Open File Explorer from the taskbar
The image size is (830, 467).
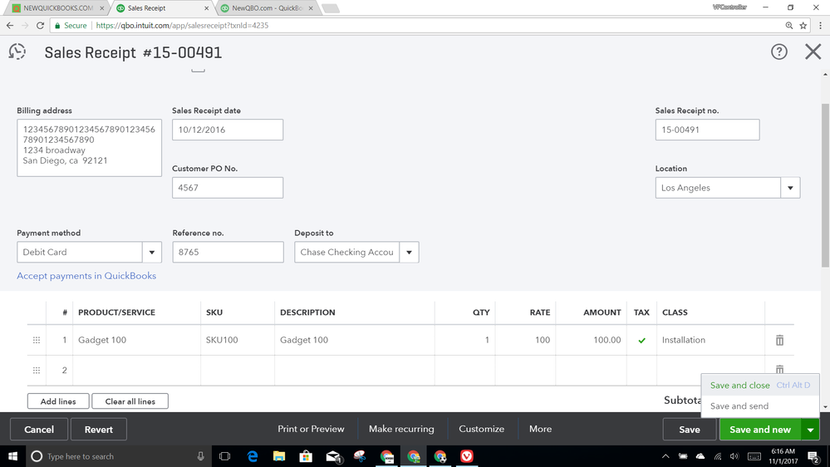279,456
